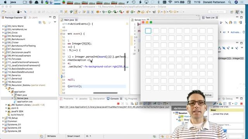Collapse the 19_Recursion_Sodoku project
The height and width of the screenshot is (139, 248).
coord(3,85)
